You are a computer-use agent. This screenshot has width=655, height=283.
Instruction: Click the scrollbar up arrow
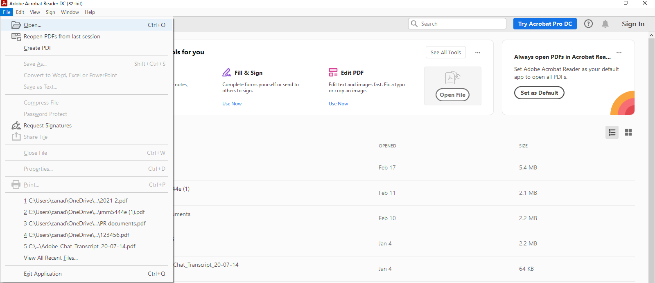coord(651,35)
